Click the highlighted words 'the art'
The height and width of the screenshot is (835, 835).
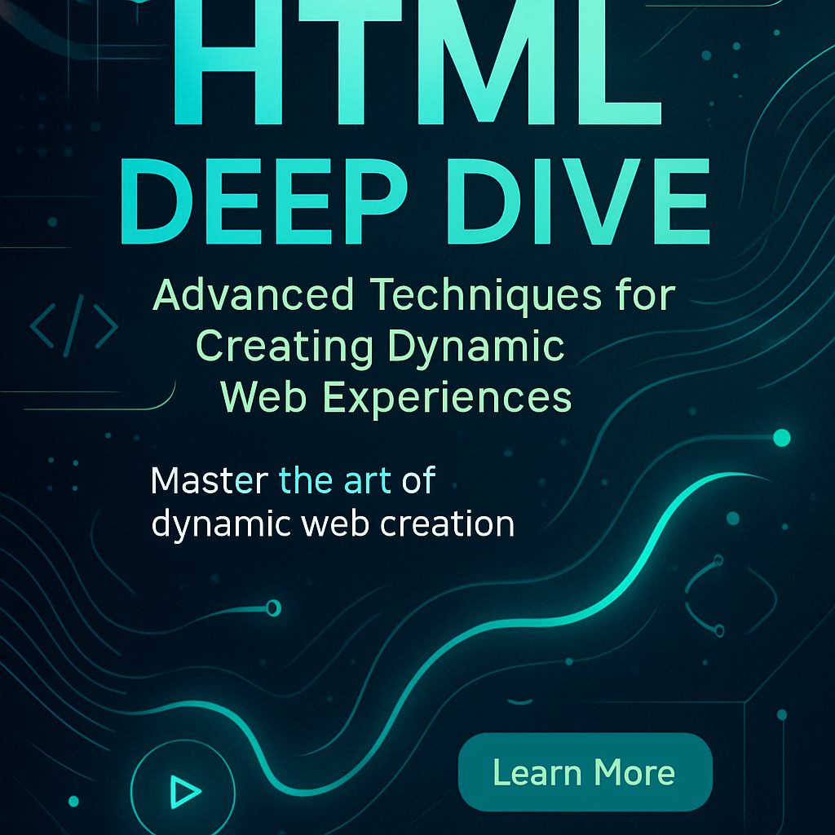[x=334, y=481]
